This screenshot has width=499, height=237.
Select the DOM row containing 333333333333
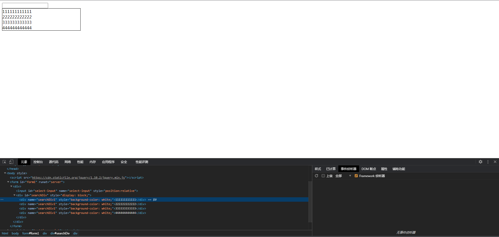click(x=154, y=208)
